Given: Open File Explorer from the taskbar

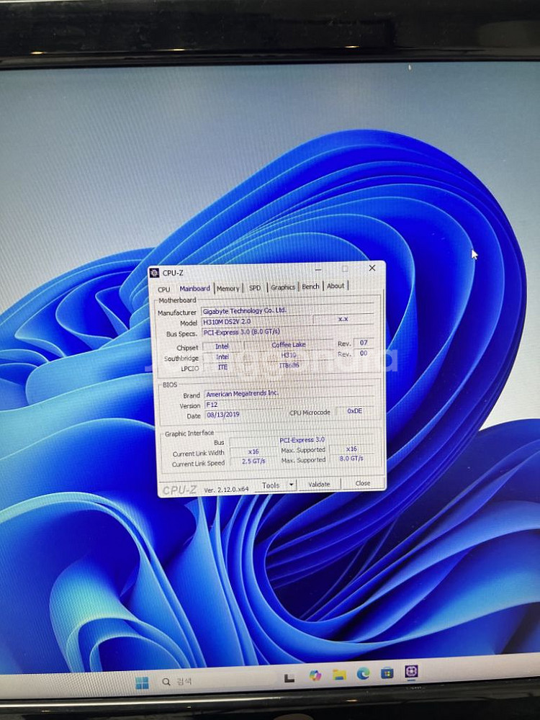Looking at the screenshot, I should coord(339,675).
